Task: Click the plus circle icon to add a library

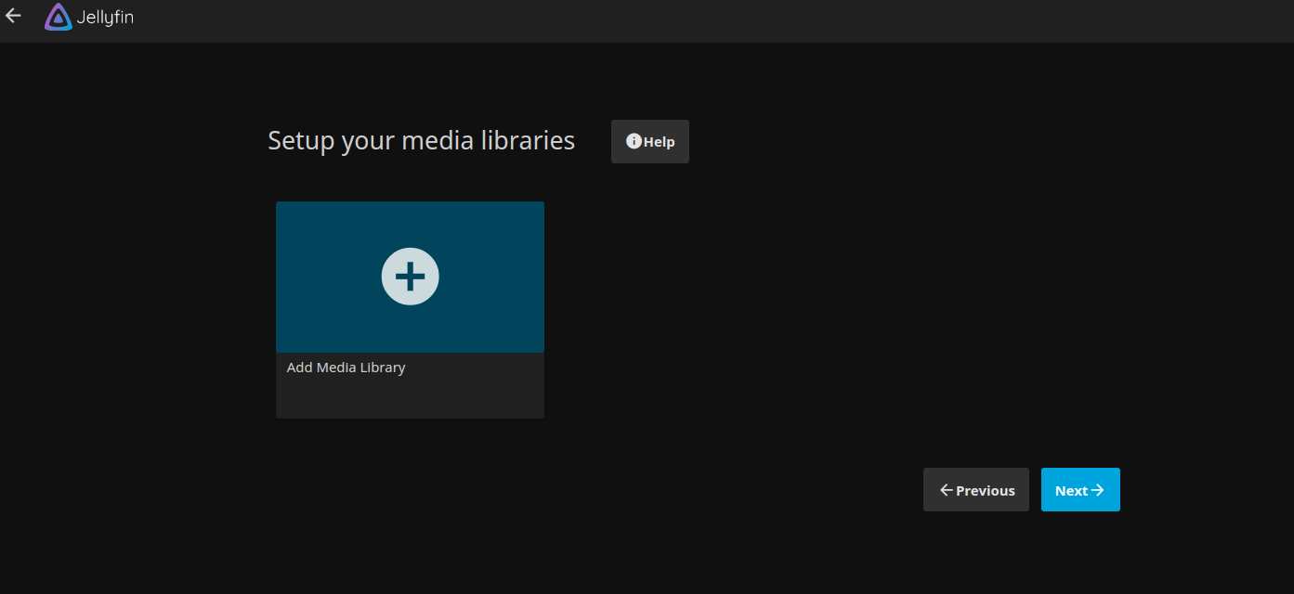Action: click(410, 277)
